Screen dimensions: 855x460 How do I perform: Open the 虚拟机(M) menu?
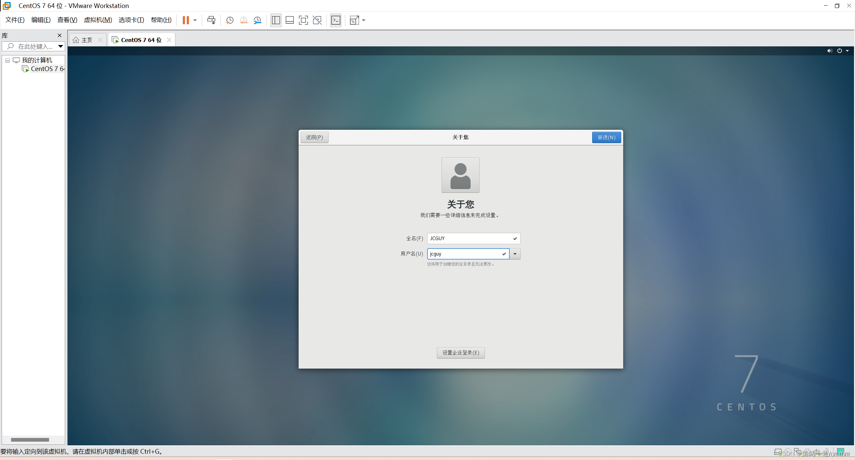[98, 20]
